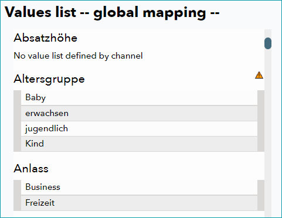The width and height of the screenshot is (282, 218).
Task: Select the Business value row
Action: click(x=139, y=187)
